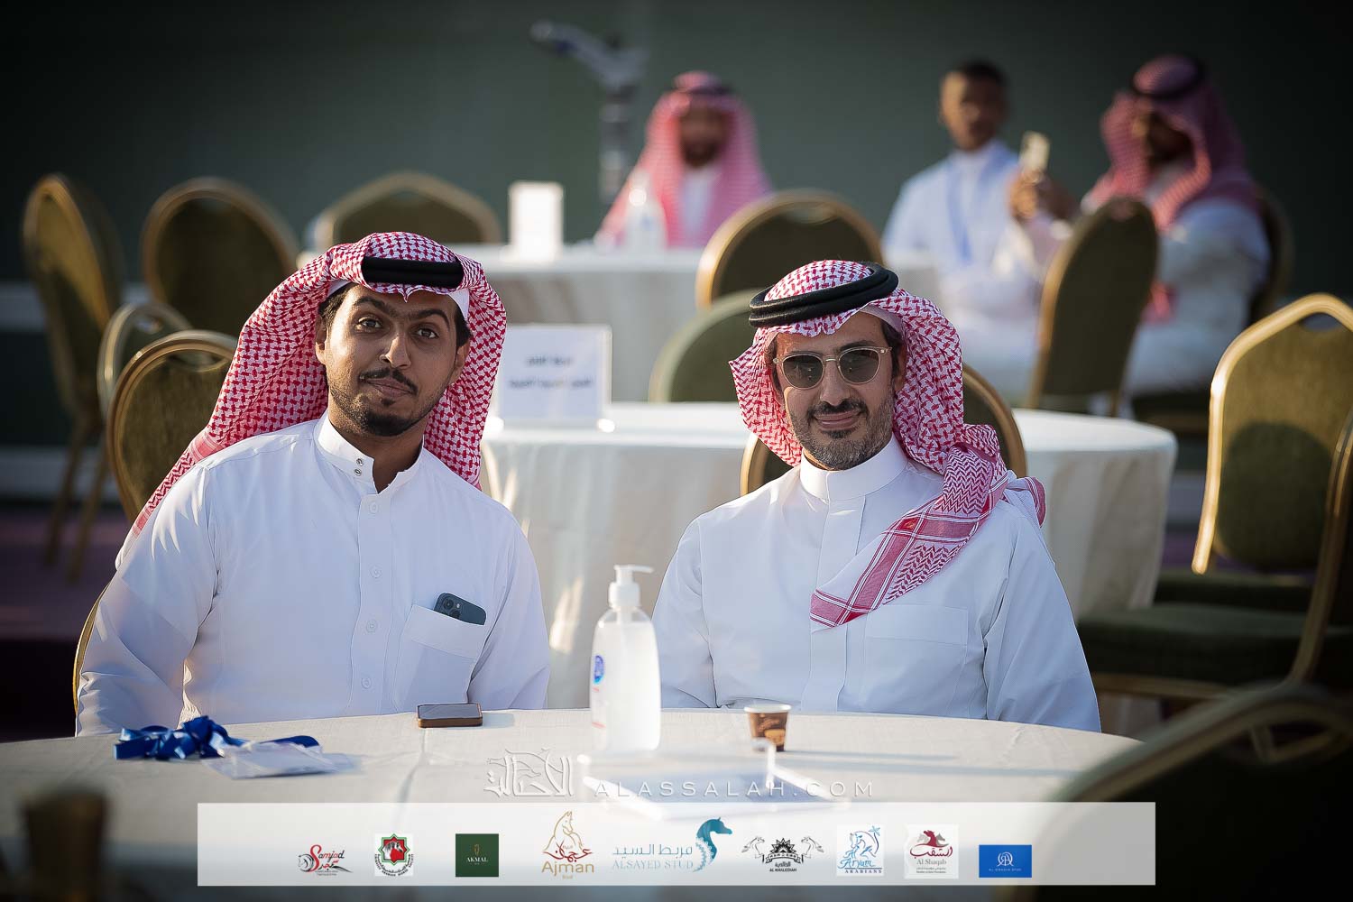Select the green AKMAL logo
1353x902 pixels.
point(476,855)
